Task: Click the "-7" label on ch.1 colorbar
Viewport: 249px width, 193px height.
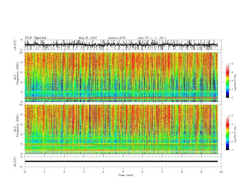Action: point(232,98)
